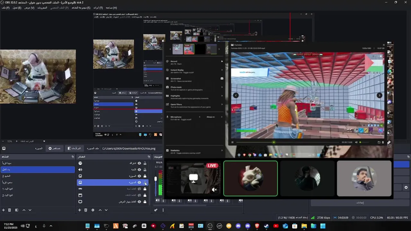411x231 pixels.
Task: Unlock the التقاط جهاز العرض source
Action: [145, 202]
